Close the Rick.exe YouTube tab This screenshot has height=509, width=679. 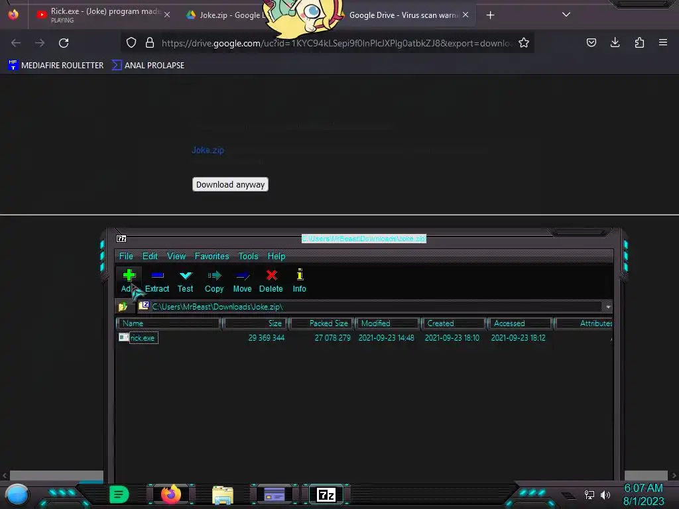pyautogui.click(x=167, y=15)
